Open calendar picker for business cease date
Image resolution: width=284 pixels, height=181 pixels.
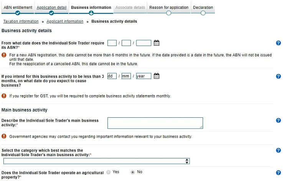tap(156, 76)
